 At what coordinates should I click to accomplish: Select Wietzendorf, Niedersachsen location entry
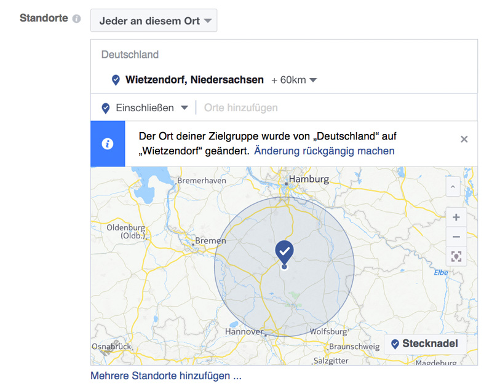pyautogui.click(x=194, y=80)
